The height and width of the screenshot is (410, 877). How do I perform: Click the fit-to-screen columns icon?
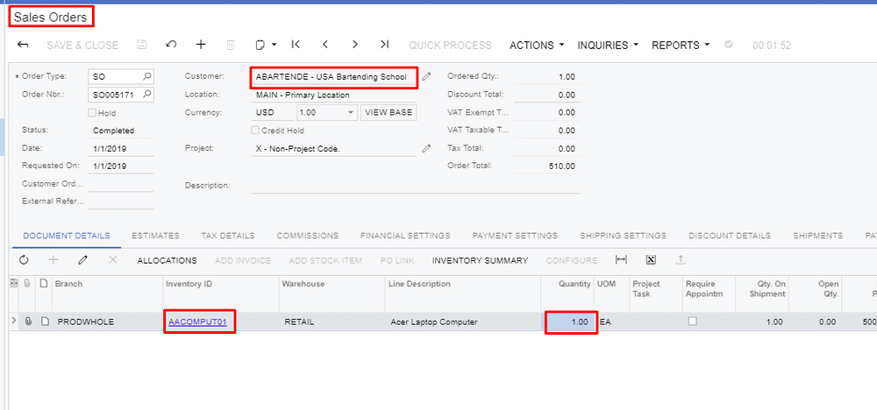(621, 260)
